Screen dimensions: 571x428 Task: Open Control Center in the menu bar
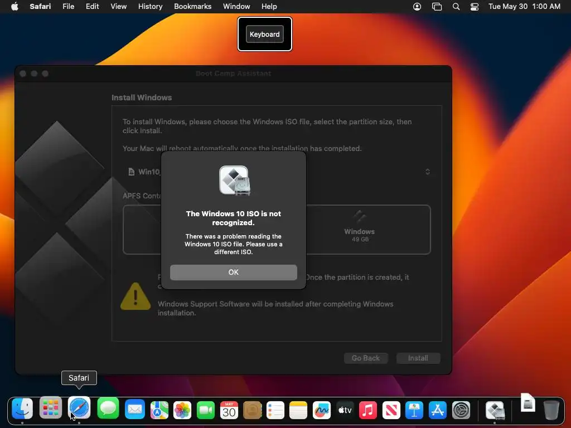click(x=475, y=7)
